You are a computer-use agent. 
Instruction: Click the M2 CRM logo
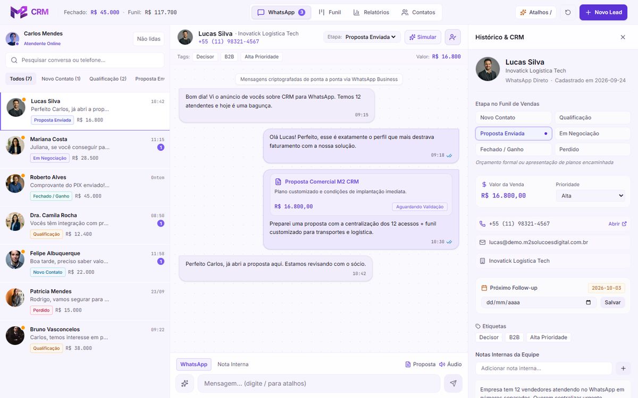(x=29, y=12)
